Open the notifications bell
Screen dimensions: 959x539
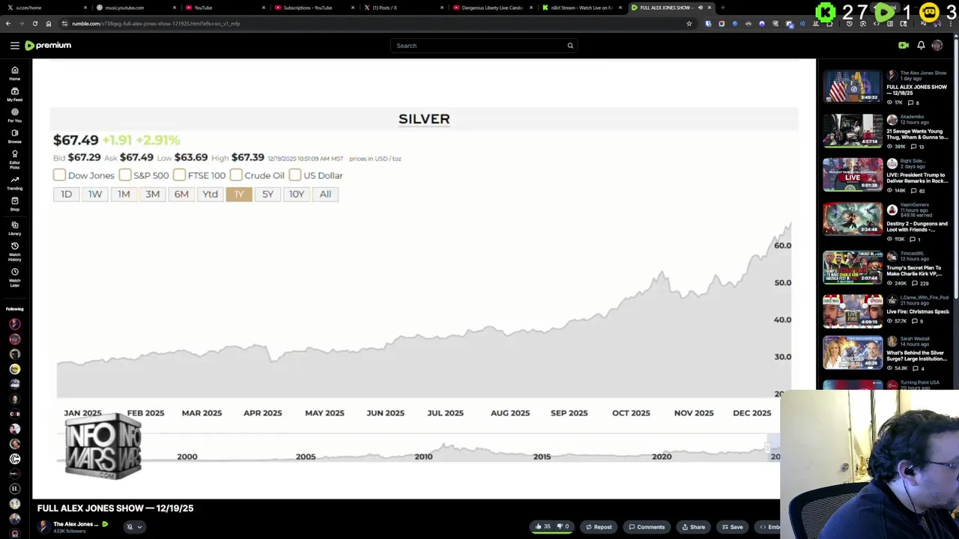point(921,46)
